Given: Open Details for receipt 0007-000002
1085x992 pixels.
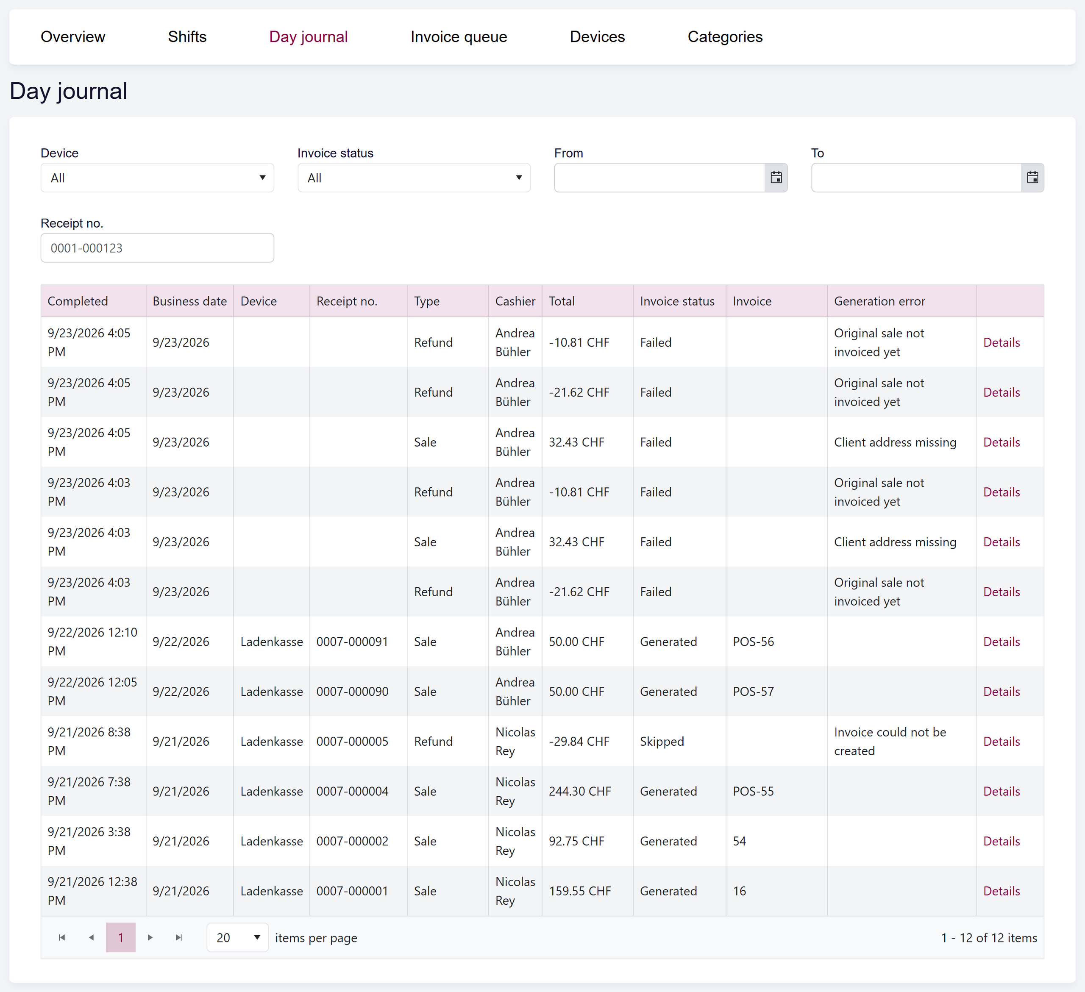Looking at the screenshot, I should [x=1001, y=842].
